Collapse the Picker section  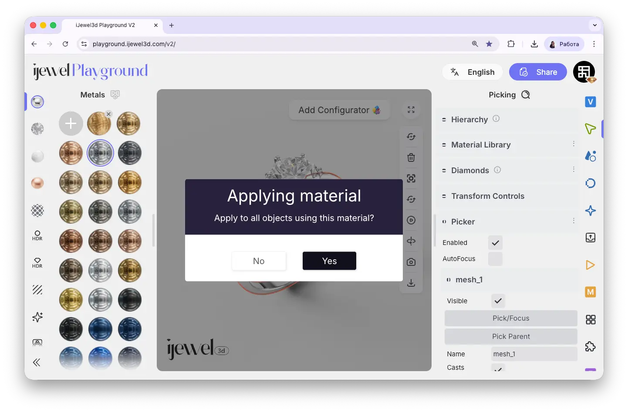coord(507,222)
